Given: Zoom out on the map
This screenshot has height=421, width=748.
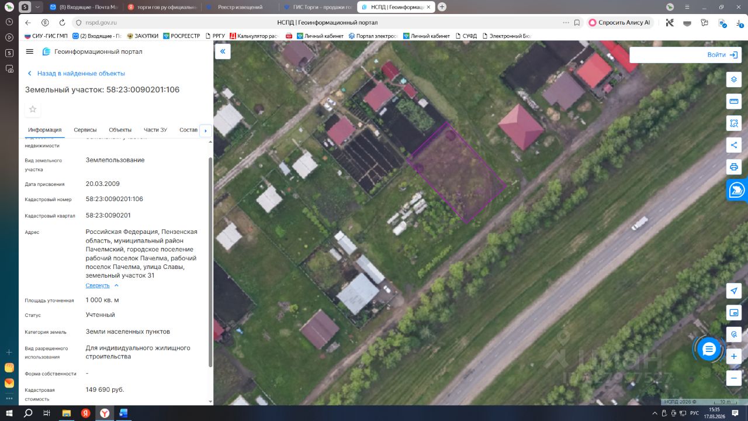Looking at the screenshot, I should 733,378.
